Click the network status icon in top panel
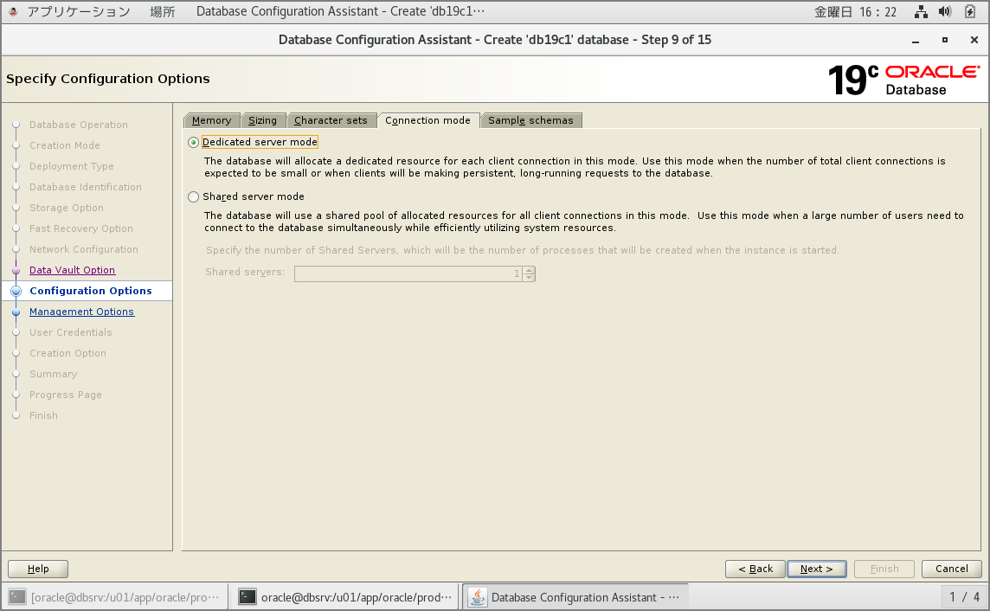The image size is (990, 611). point(921,12)
